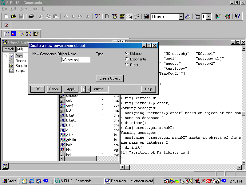This screenshot has height=185, width=246.
Task: Open the Linear fit dropdown
Action: pyautogui.click(x=181, y=17)
